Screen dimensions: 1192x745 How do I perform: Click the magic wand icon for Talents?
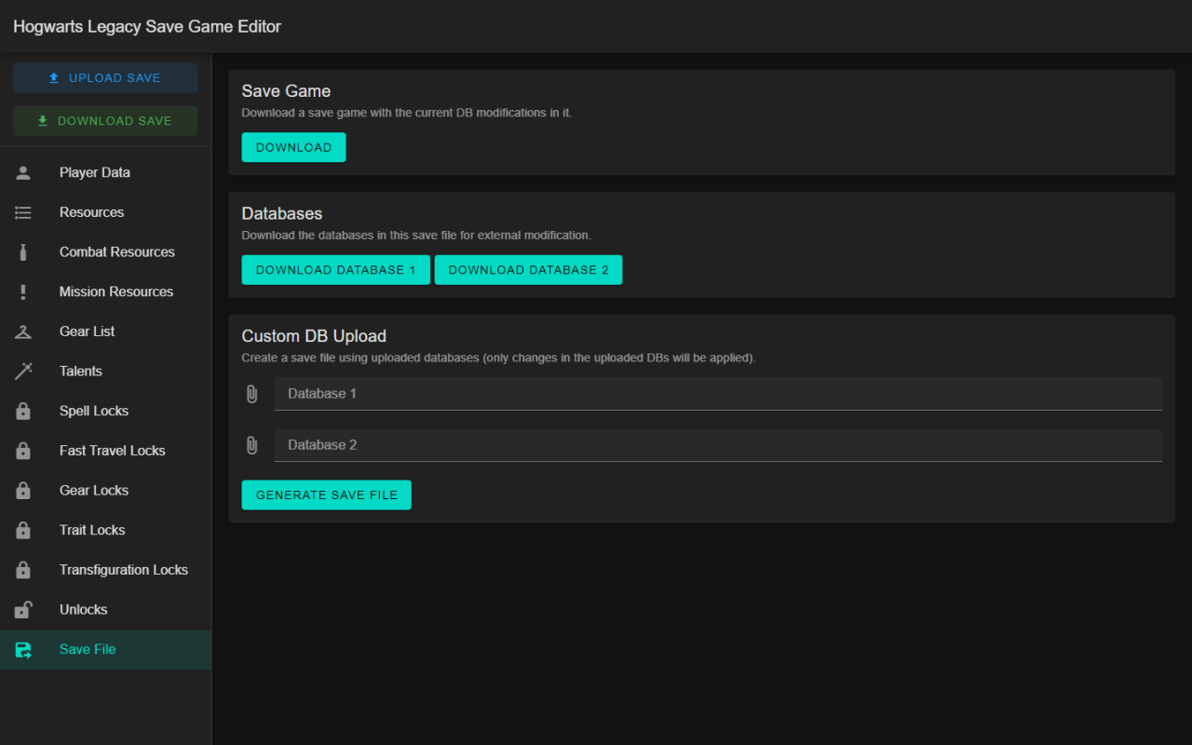(x=23, y=372)
